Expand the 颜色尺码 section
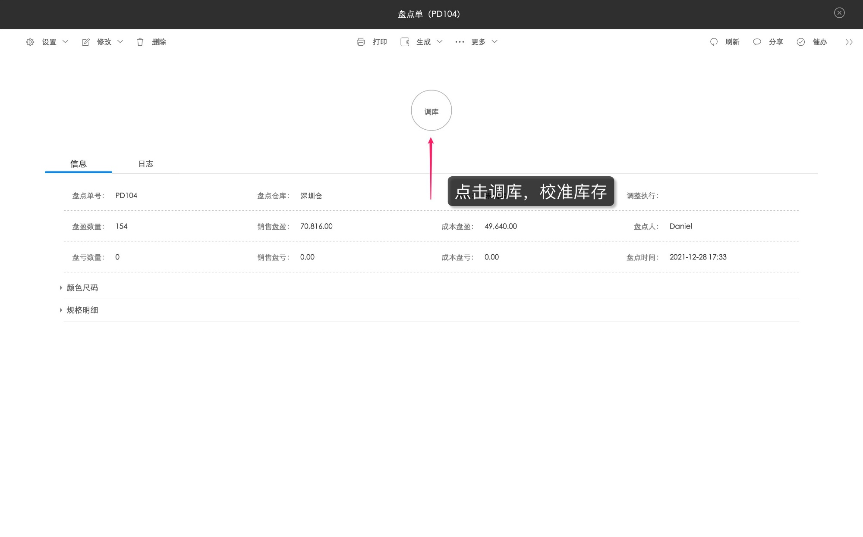 tap(79, 287)
